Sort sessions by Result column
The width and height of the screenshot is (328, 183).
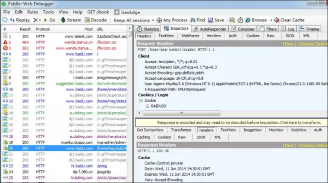pyautogui.click(x=25, y=29)
